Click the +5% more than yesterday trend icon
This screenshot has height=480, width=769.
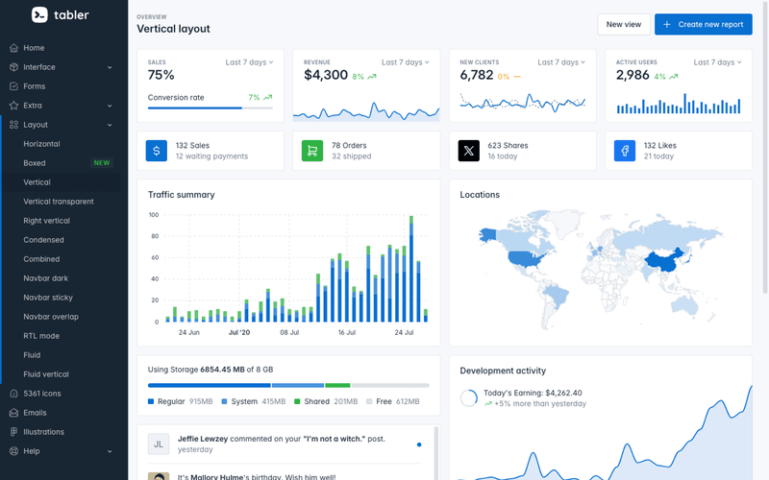coord(488,404)
